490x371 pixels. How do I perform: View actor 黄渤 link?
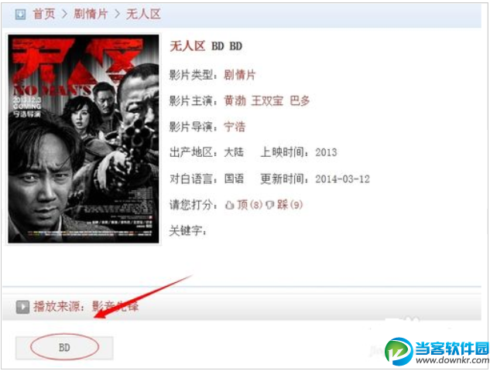[235, 100]
